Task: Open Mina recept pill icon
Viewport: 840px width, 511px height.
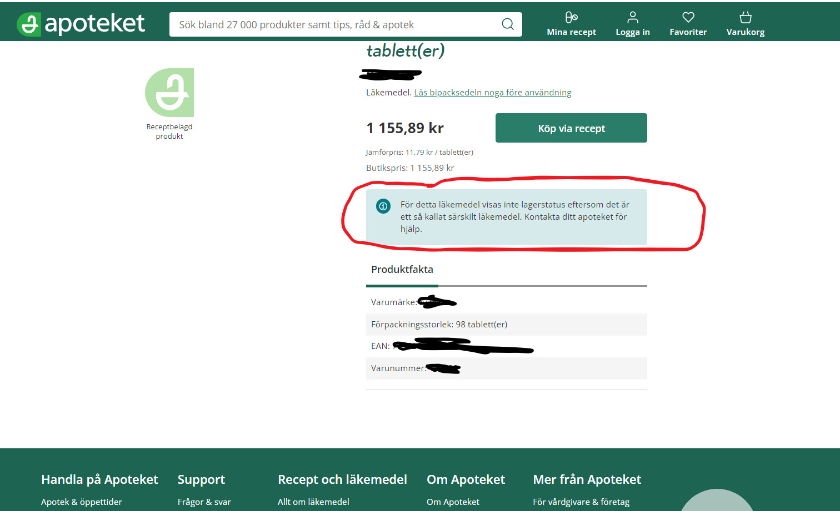Action: tap(571, 17)
